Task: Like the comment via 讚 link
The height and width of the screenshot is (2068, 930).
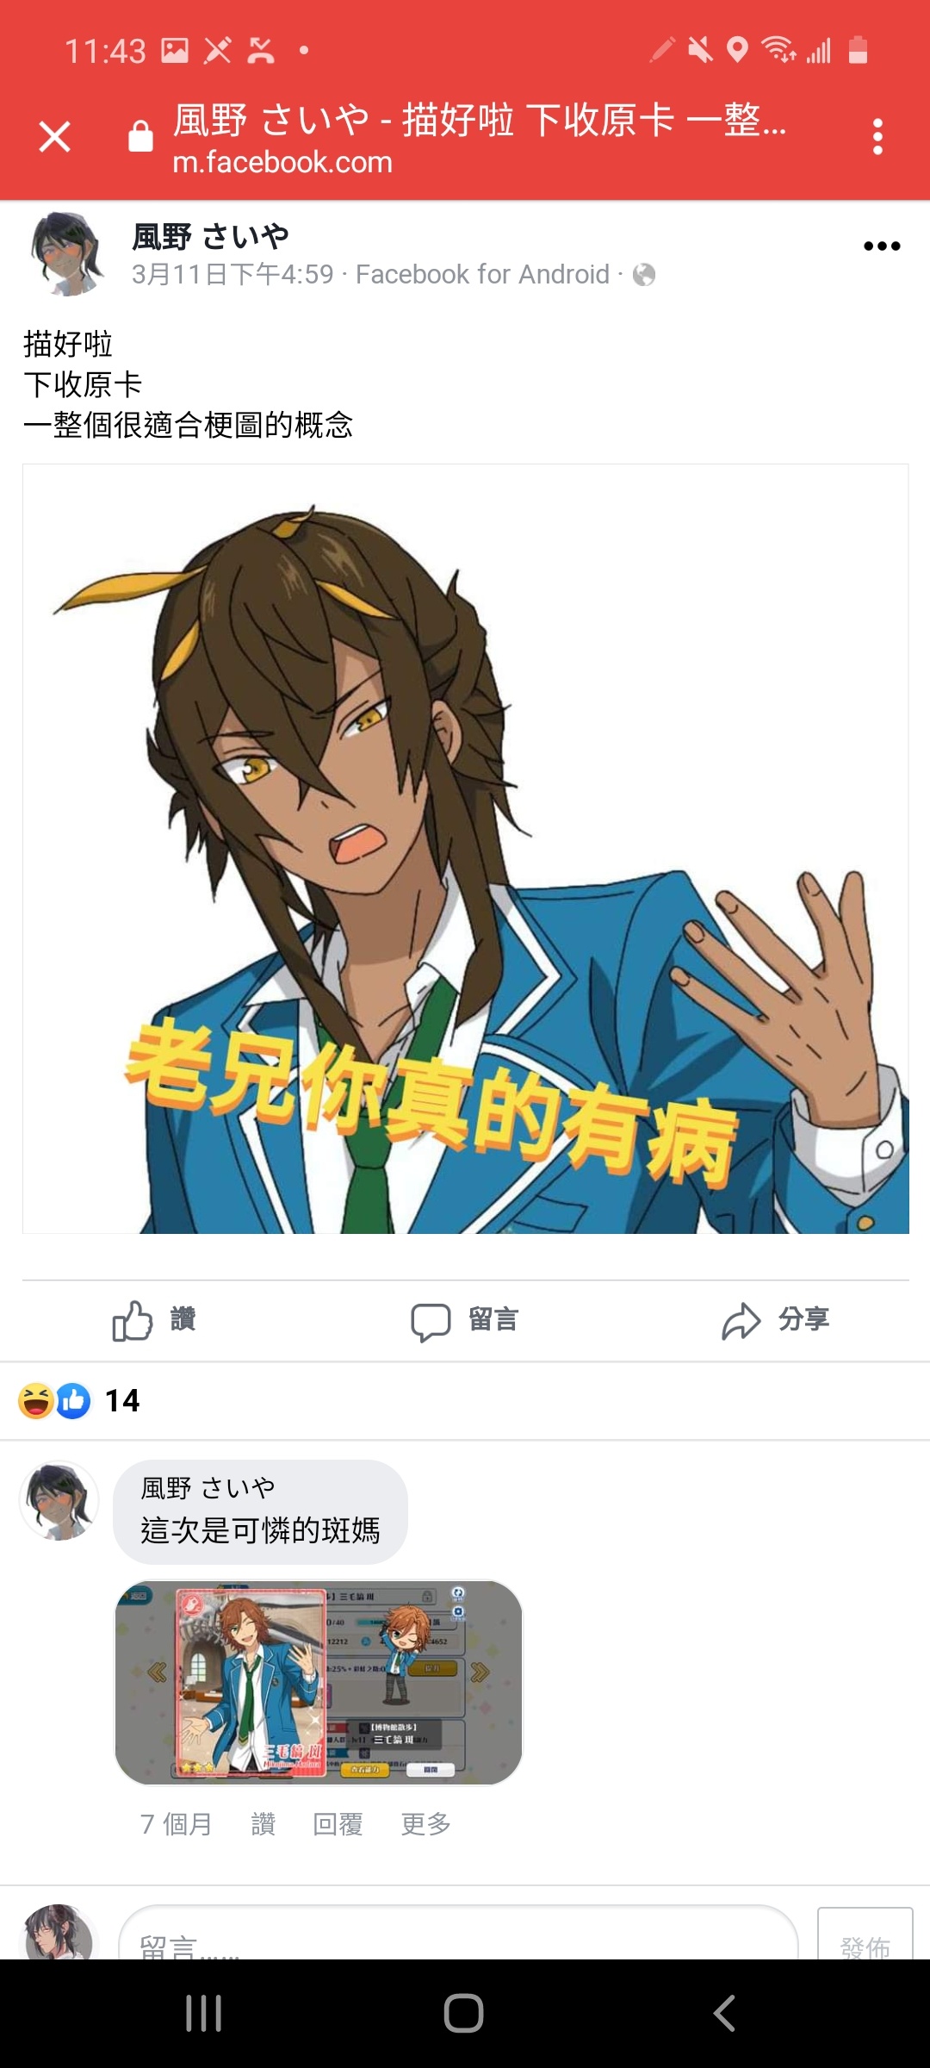Action: point(263,1824)
